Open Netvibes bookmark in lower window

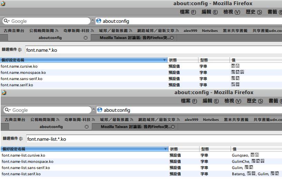click(x=211, y=120)
